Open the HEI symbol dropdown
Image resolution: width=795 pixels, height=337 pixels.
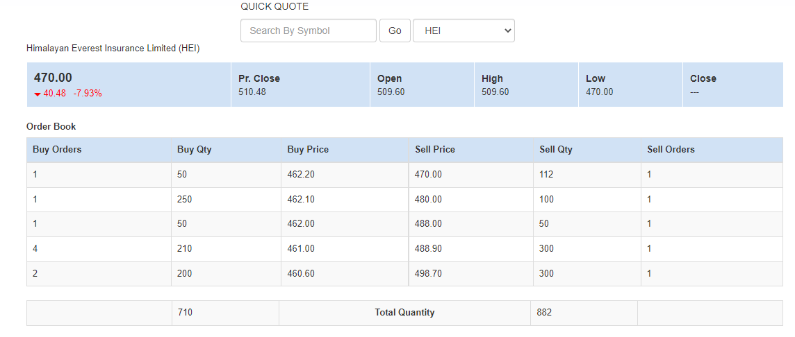464,31
